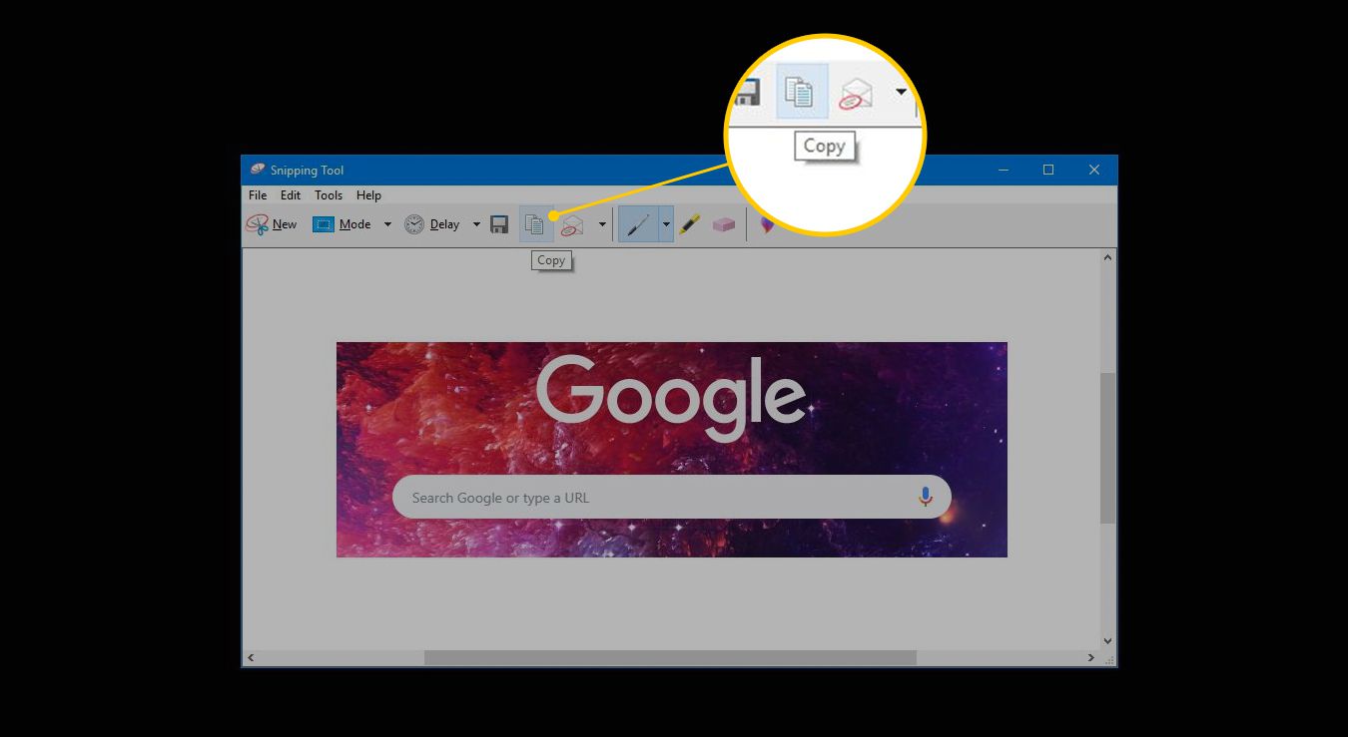Open the Help menu
Image resolution: width=1348 pixels, height=737 pixels.
click(368, 195)
